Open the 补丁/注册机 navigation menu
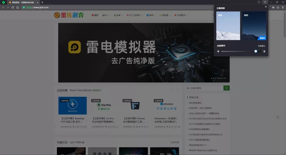 pyautogui.click(x=134, y=15)
